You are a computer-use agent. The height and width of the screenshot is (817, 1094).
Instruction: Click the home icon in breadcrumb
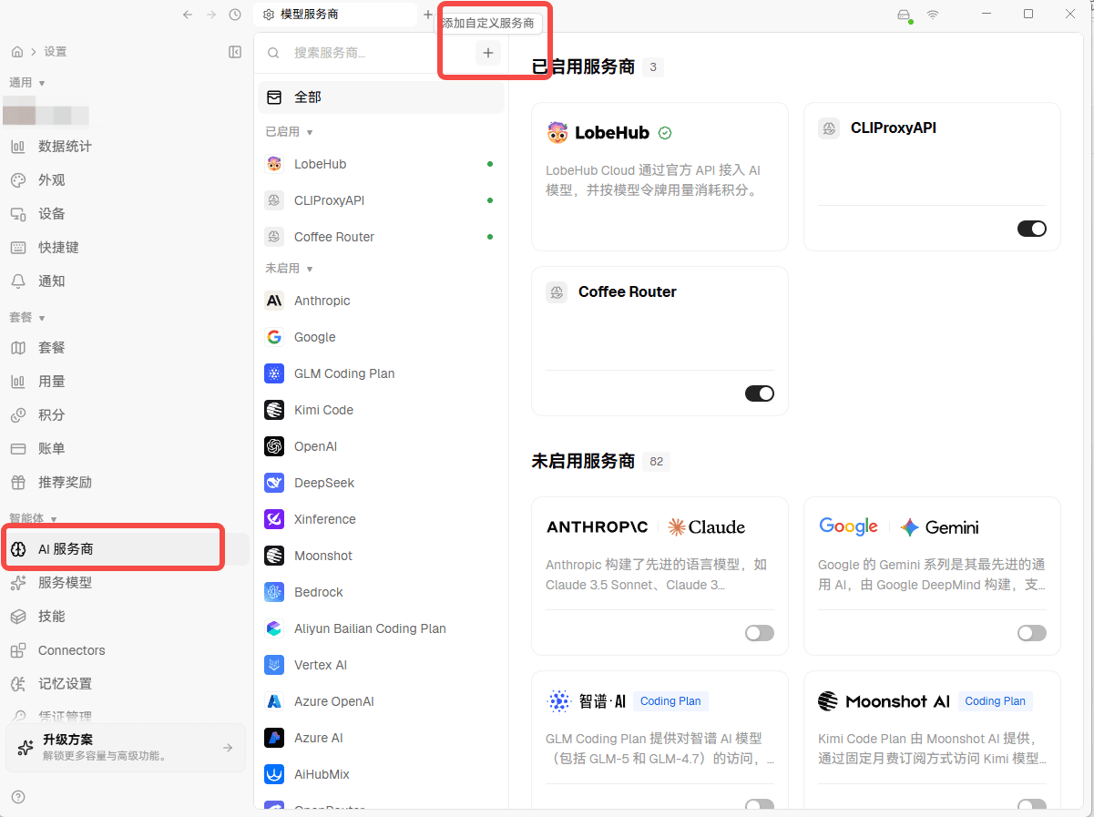tap(17, 52)
